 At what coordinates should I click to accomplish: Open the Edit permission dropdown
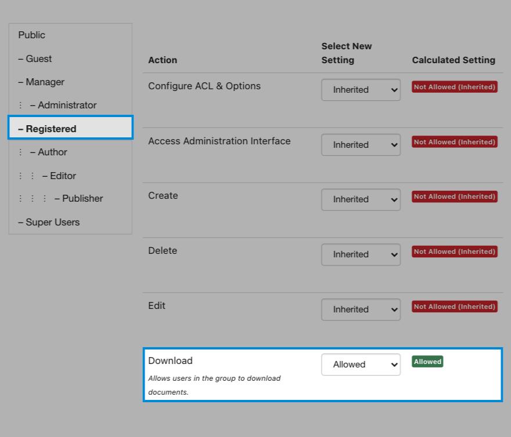(x=361, y=309)
